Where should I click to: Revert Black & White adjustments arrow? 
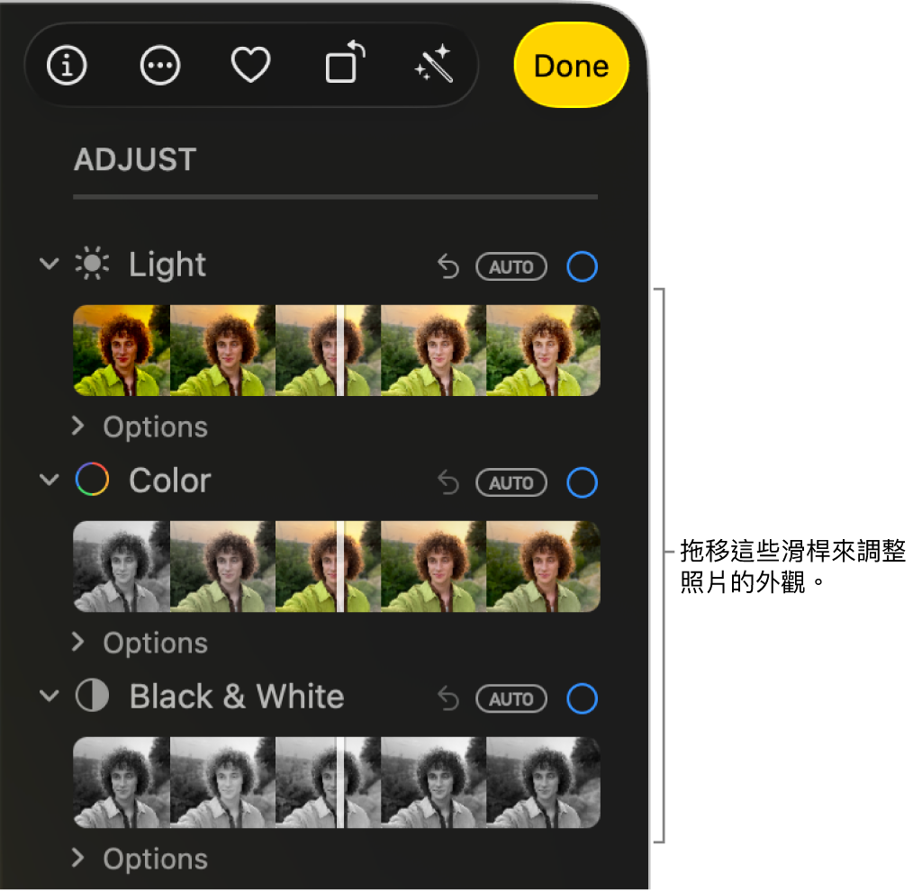pos(448,698)
